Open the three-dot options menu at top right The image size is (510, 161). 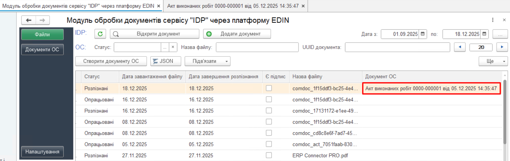click(493, 20)
